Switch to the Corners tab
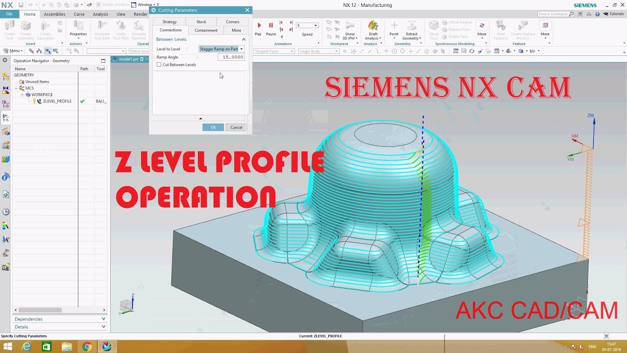 pos(233,22)
